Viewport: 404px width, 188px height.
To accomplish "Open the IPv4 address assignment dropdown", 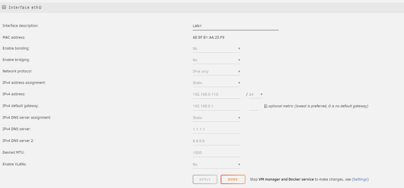I will [217, 83].
